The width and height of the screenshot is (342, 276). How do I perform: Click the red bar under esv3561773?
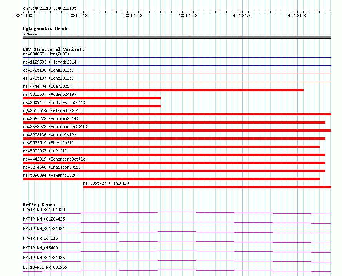(x=174, y=122)
